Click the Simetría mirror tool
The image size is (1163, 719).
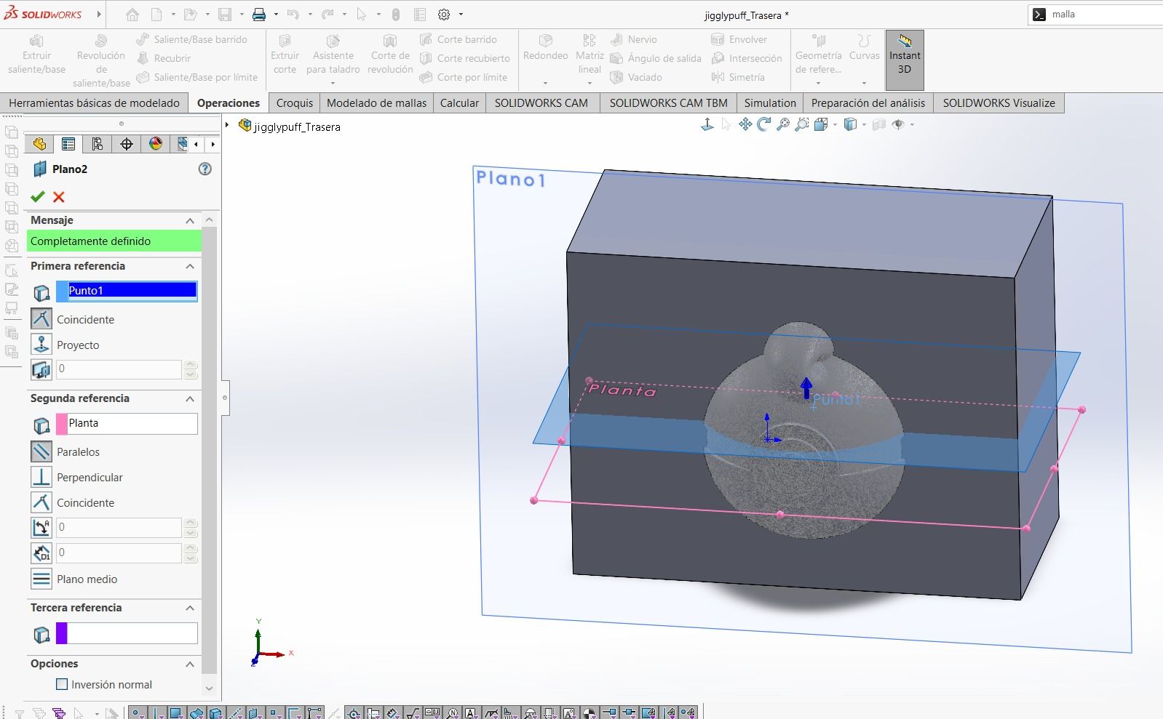(738, 77)
